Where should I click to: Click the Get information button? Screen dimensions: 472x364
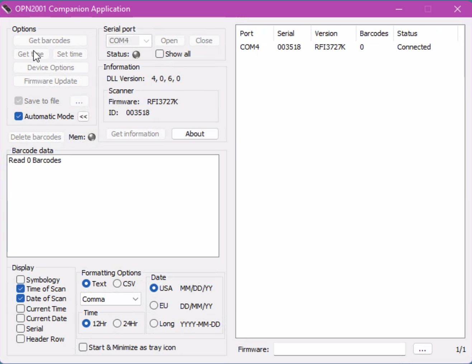coord(135,134)
